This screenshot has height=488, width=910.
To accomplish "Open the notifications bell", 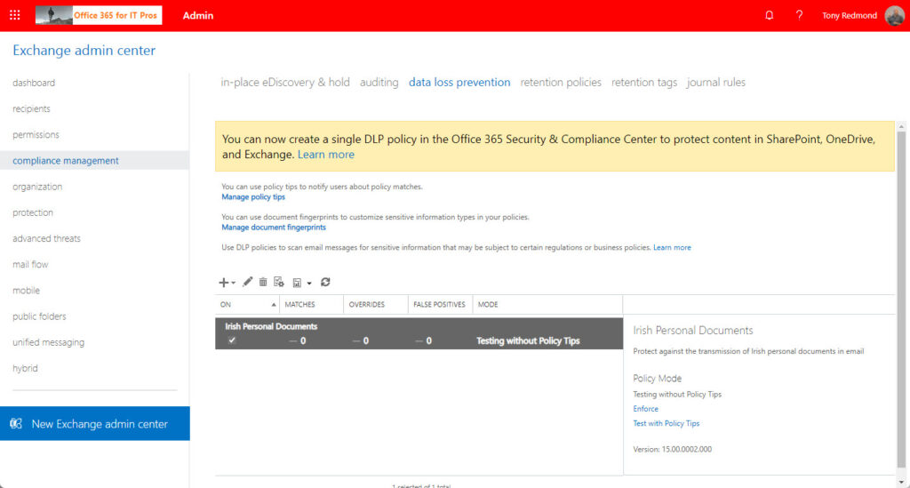I will (769, 16).
